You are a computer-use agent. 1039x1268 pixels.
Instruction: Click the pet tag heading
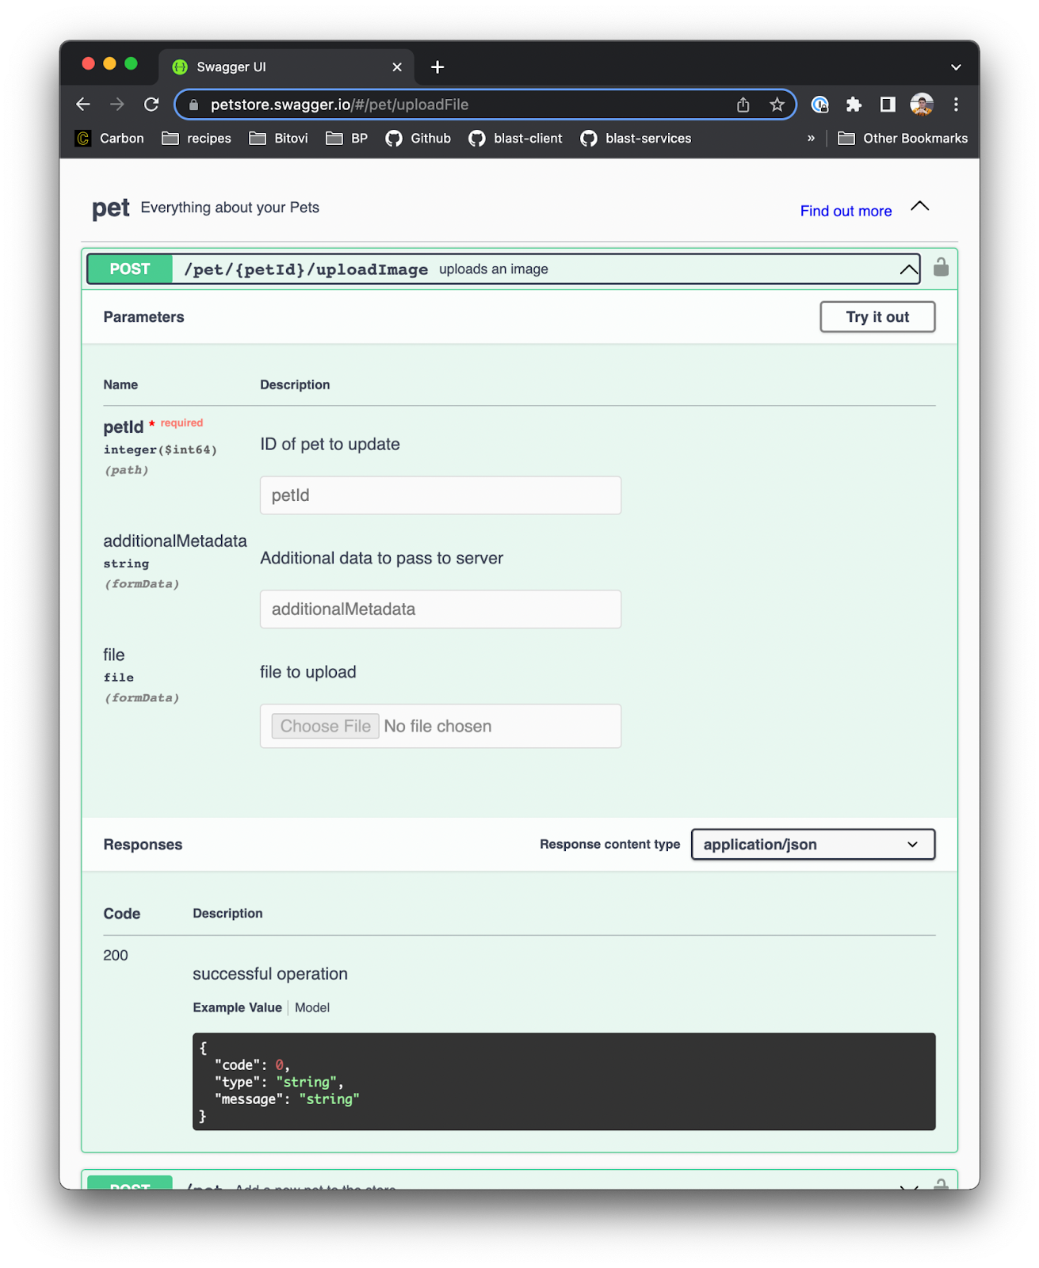pyautogui.click(x=111, y=209)
